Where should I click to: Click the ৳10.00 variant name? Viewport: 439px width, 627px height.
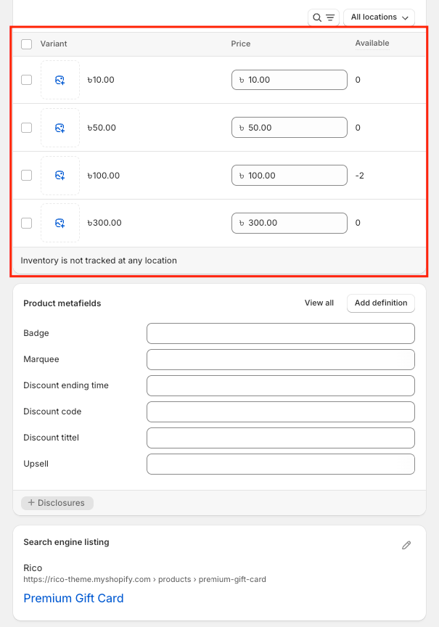point(101,80)
